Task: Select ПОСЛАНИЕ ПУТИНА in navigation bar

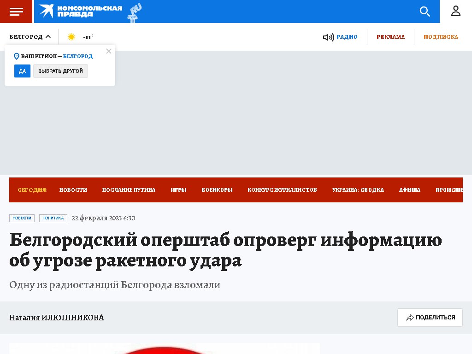Action: point(129,190)
